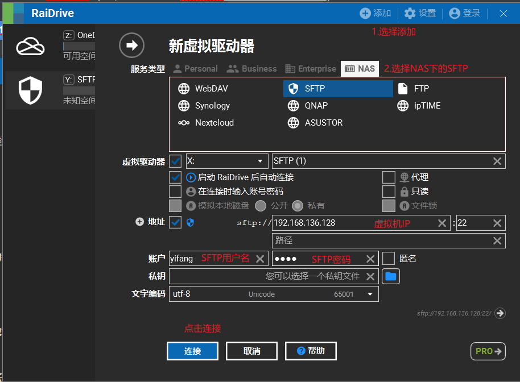Enable the 代理 proxy checkbox
This screenshot has height=382, width=520.
coord(389,177)
